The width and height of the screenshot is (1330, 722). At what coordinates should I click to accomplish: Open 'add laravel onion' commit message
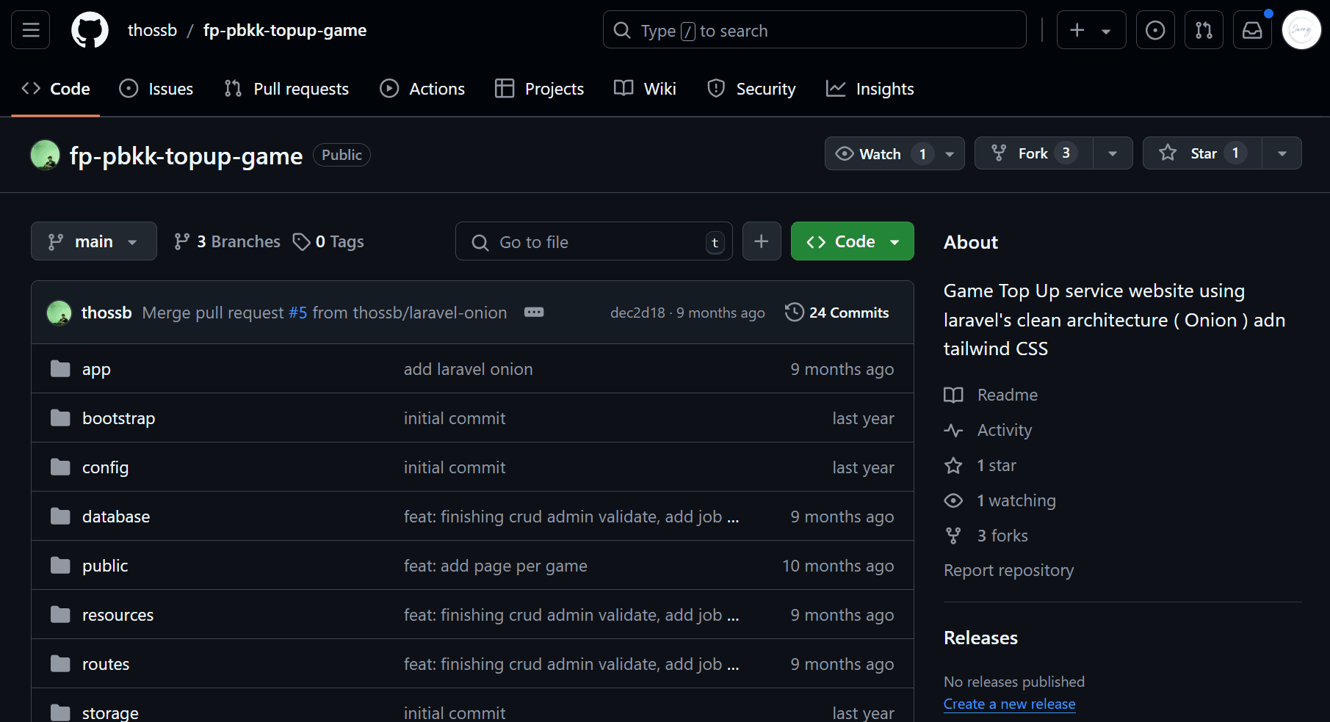click(468, 369)
